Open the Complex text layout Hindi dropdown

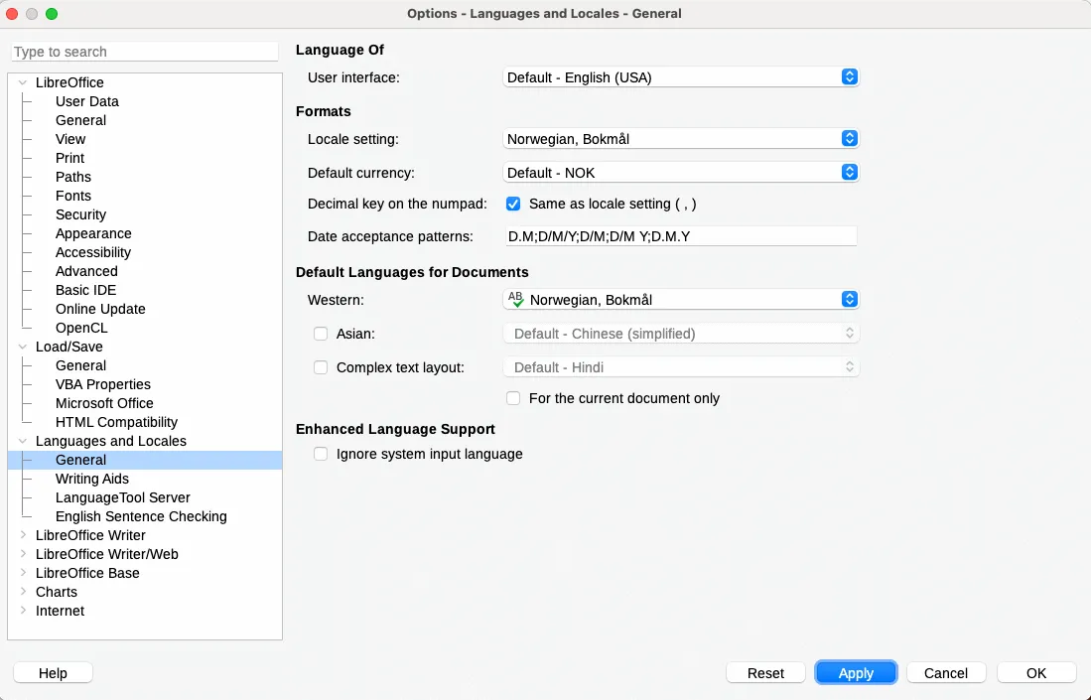680,367
